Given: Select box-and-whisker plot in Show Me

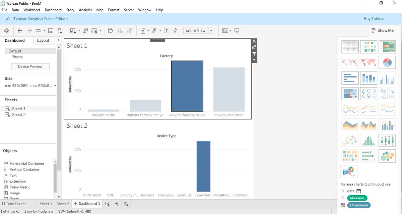Looking at the screenshot, I should [387, 140].
